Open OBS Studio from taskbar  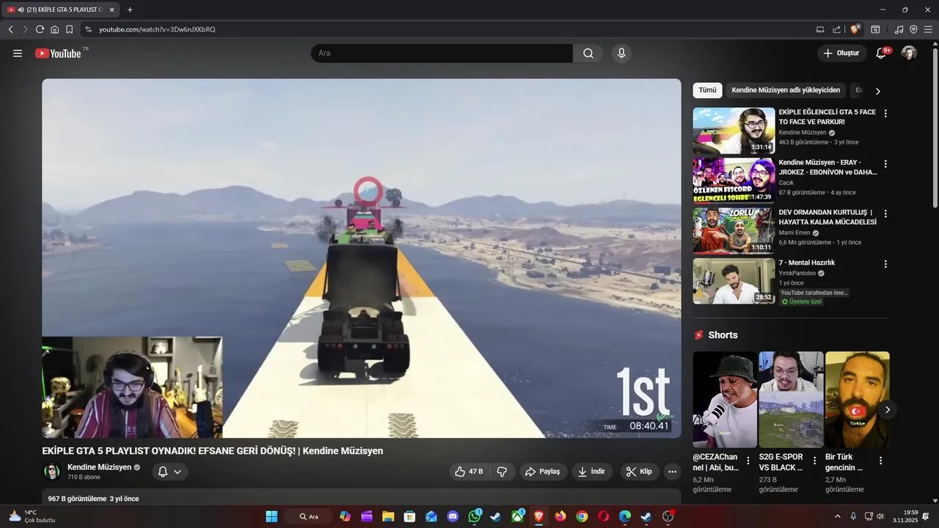tap(668, 516)
